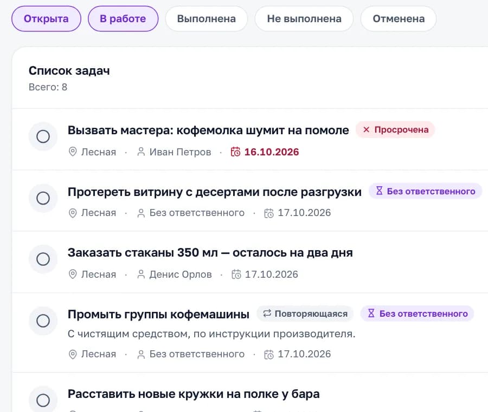This screenshot has height=412, width=488.
Task: Click date 17.10.2026 in 'Заказать стаканы' row
Action: pos(272,274)
